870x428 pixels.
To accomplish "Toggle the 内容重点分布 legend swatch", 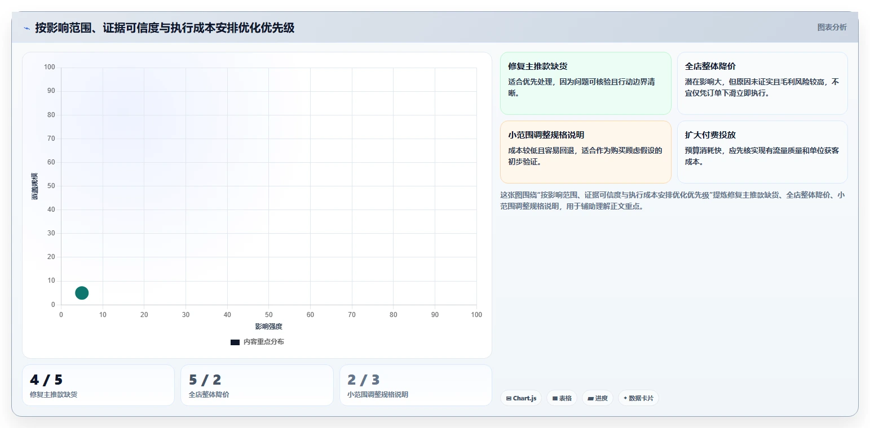I will tap(235, 342).
